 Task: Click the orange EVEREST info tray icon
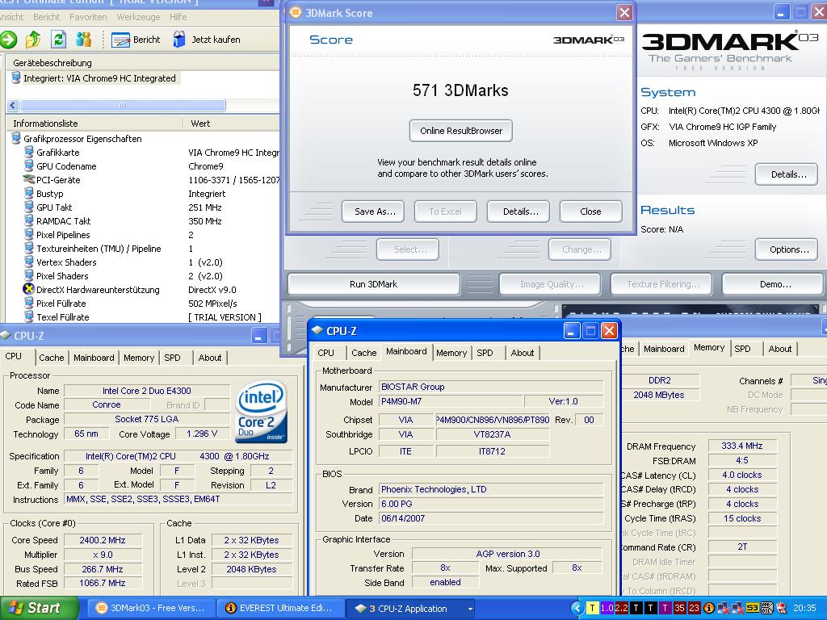click(708, 609)
